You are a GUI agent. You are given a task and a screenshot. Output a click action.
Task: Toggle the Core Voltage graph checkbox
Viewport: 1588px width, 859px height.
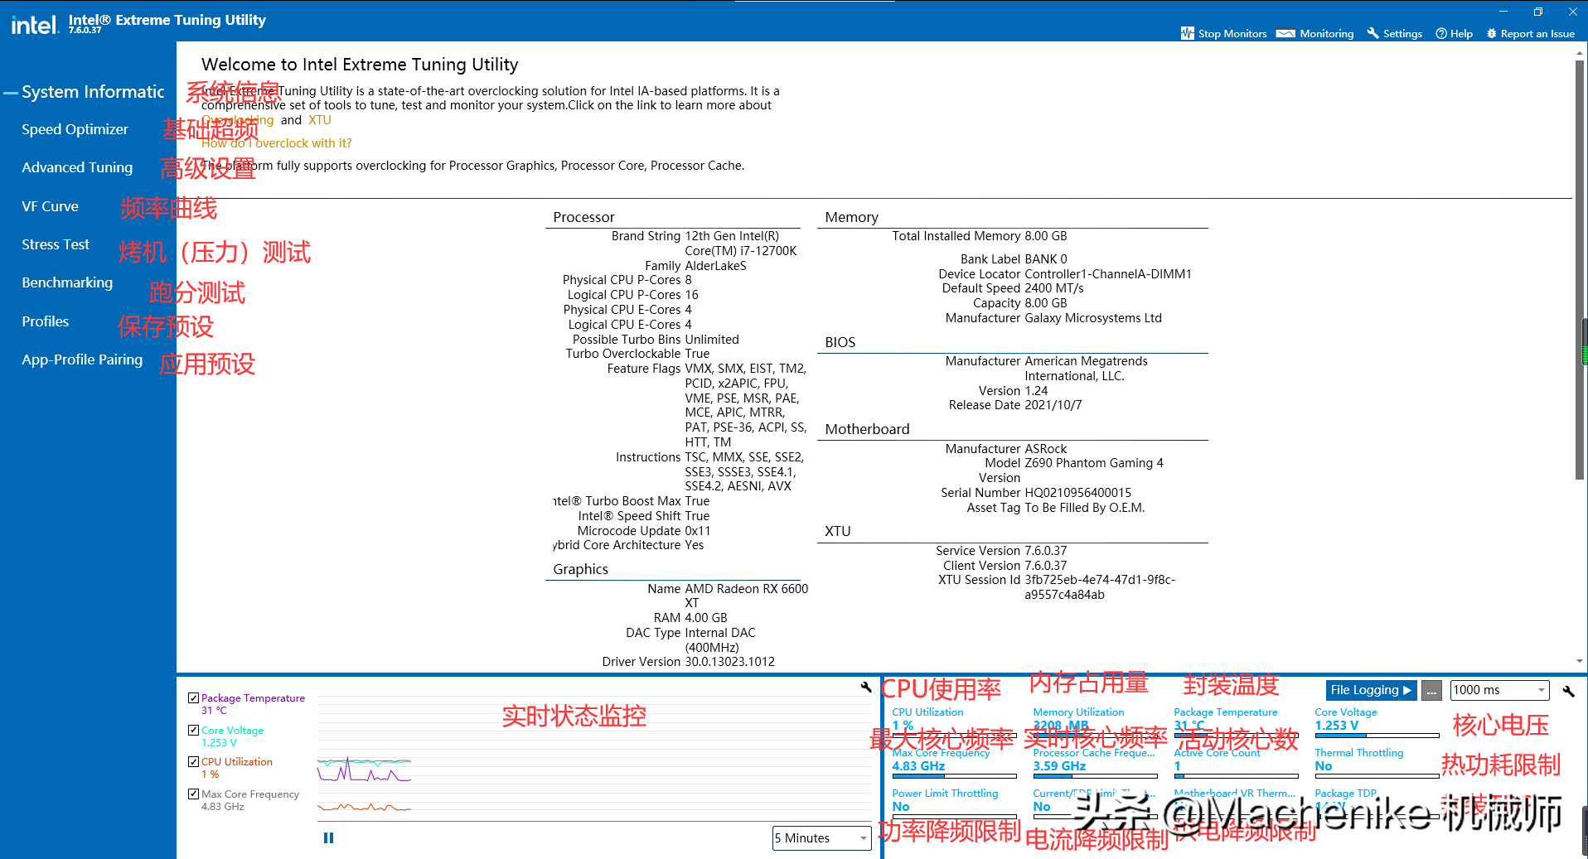coord(193,731)
